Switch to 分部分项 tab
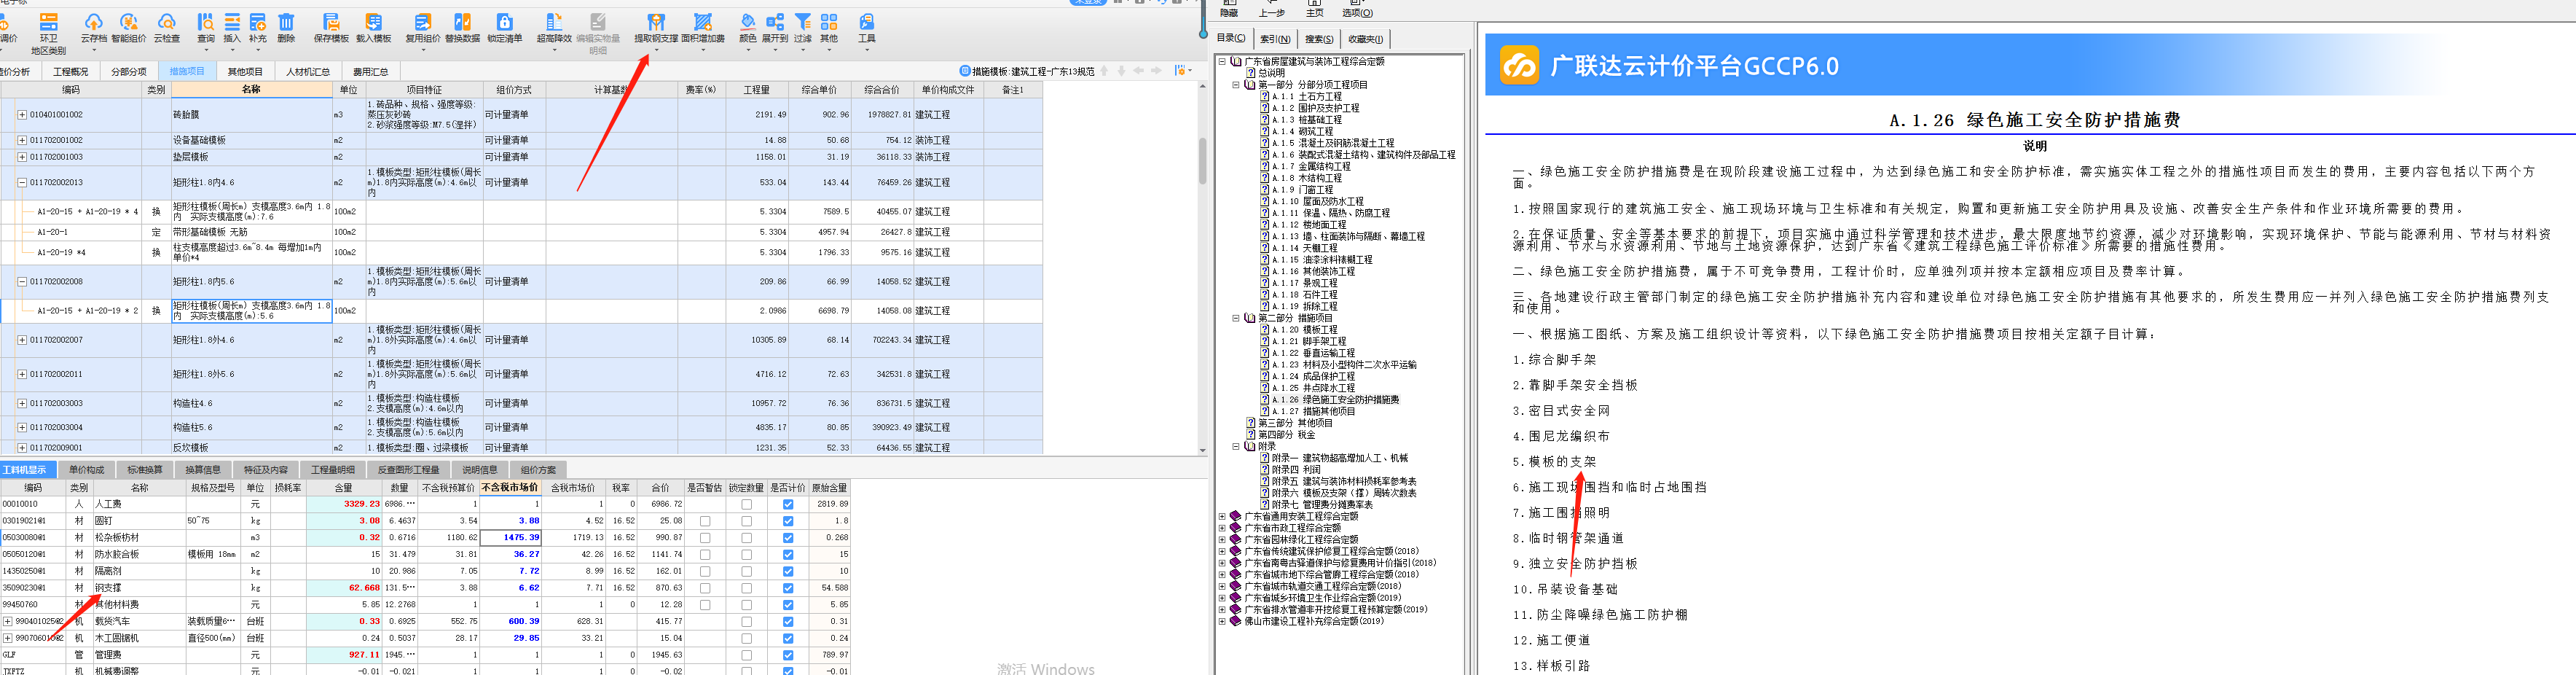2576x675 pixels. coord(128,72)
